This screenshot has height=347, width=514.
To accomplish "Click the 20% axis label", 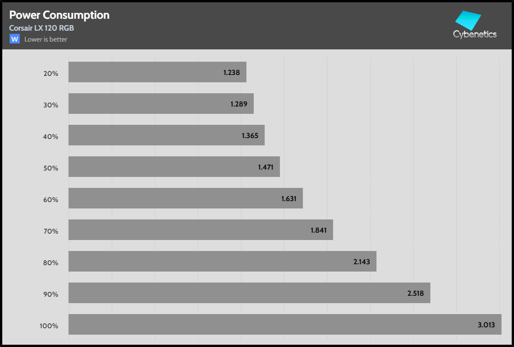I will point(51,73).
